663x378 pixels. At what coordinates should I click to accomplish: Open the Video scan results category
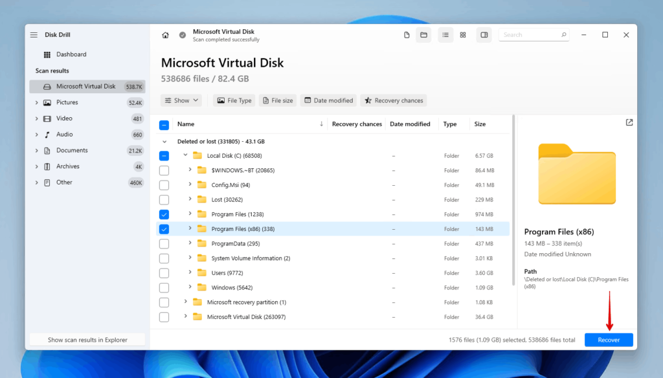point(65,118)
